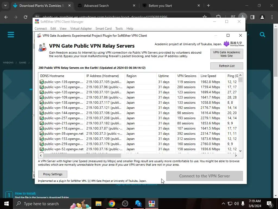
Task: Open Chrome side panel icon
Action: coord(252,17)
